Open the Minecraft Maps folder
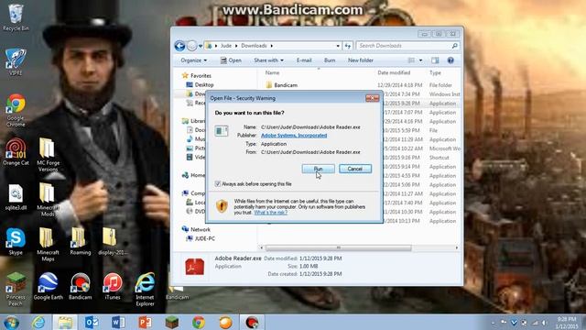This screenshot has height=330, width=586. 48,245
